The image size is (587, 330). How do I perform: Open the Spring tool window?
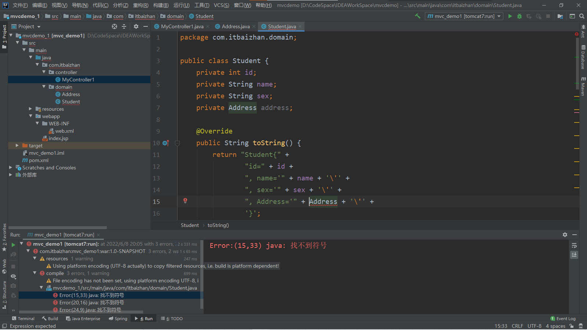[x=118, y=319]
